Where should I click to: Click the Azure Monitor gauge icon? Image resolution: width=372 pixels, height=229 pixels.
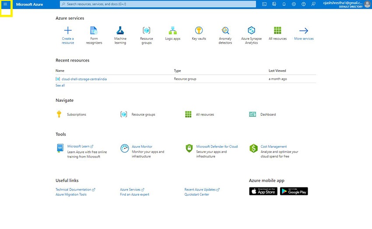(125, 148)
